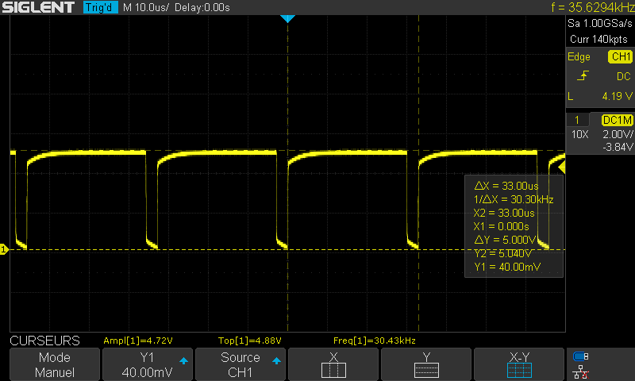Open the cursor Mode Manuel menu

(55, 364)
